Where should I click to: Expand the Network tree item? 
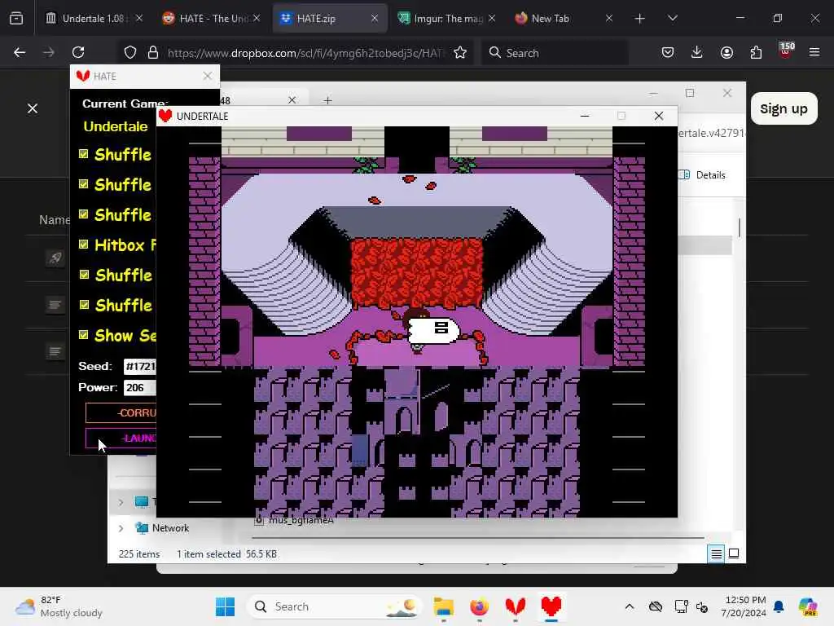coord(121,528)
